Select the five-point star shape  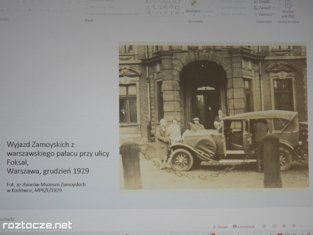(177, 13)
